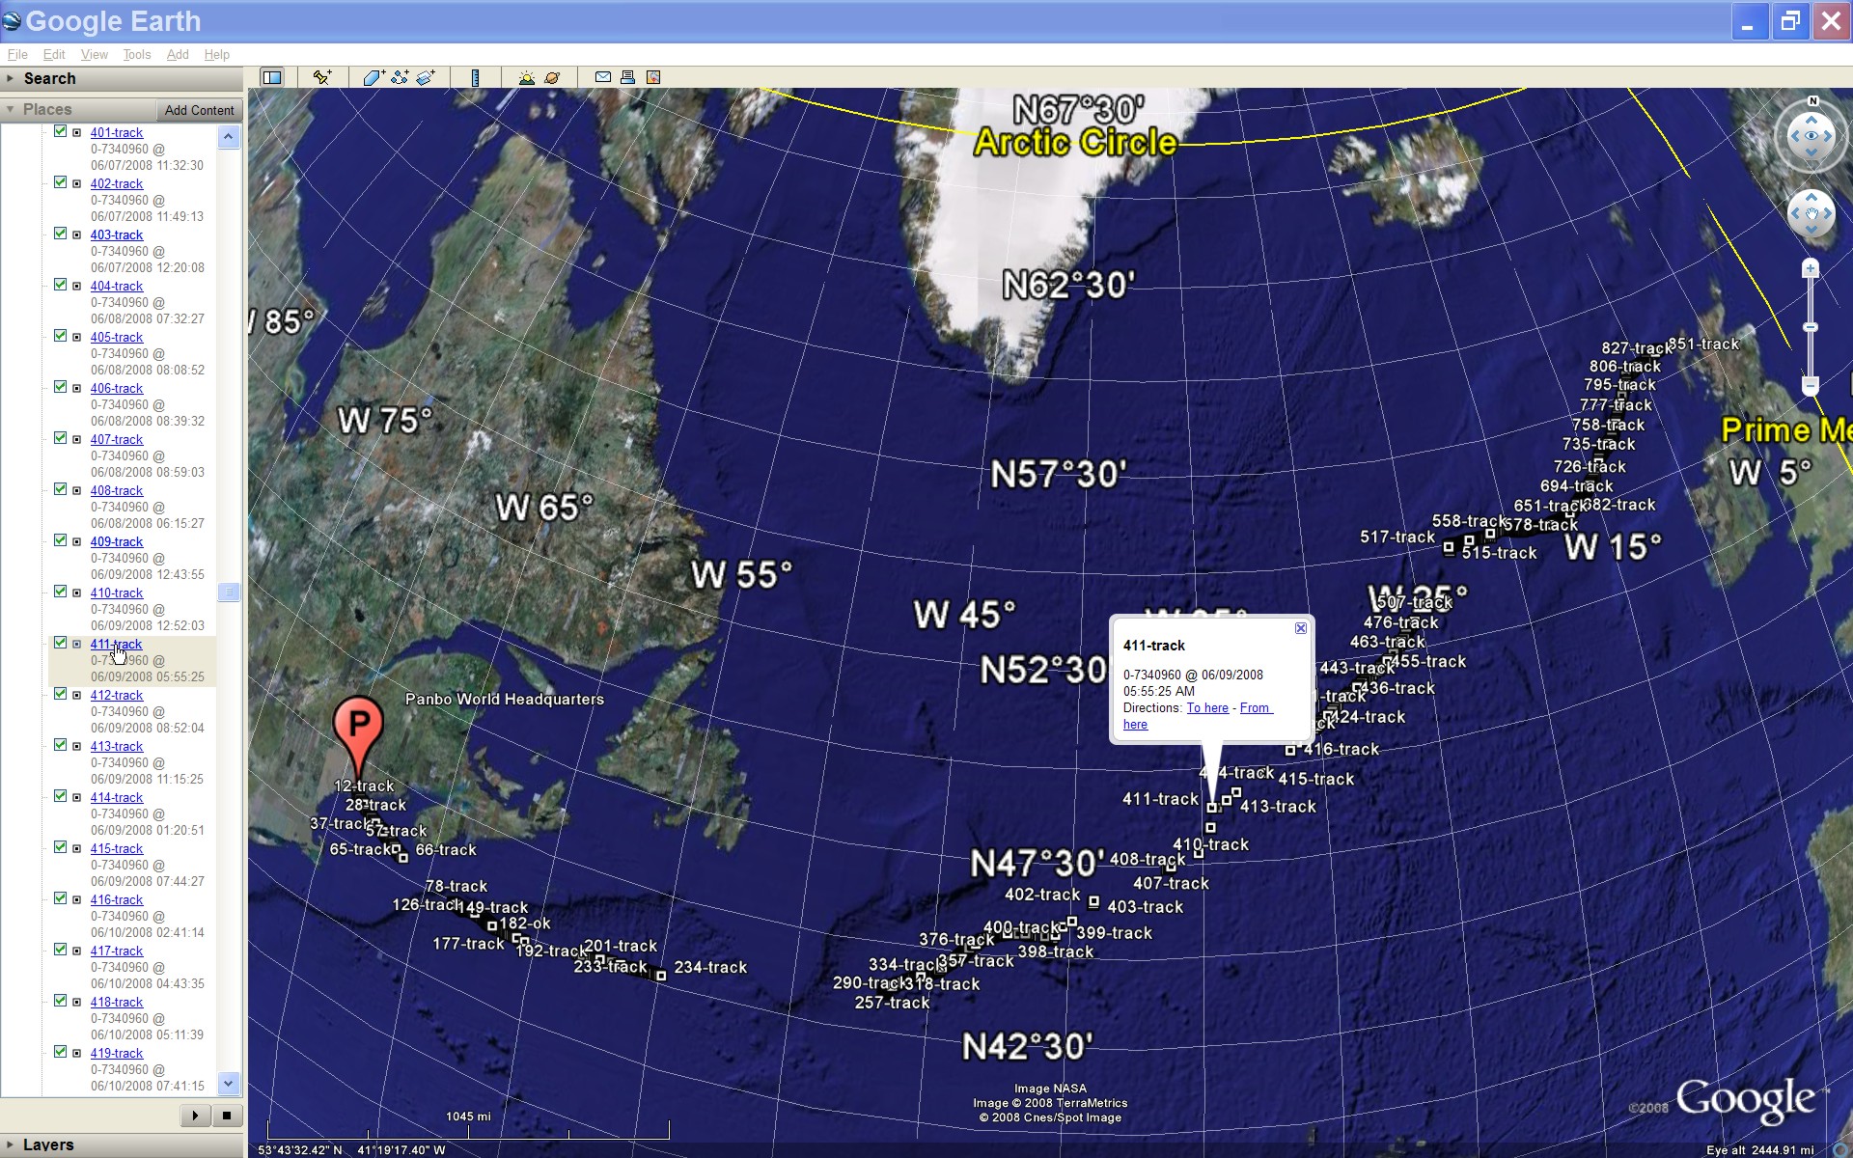Click look-right arrow on eye joystick

[x=1828, y=136]
